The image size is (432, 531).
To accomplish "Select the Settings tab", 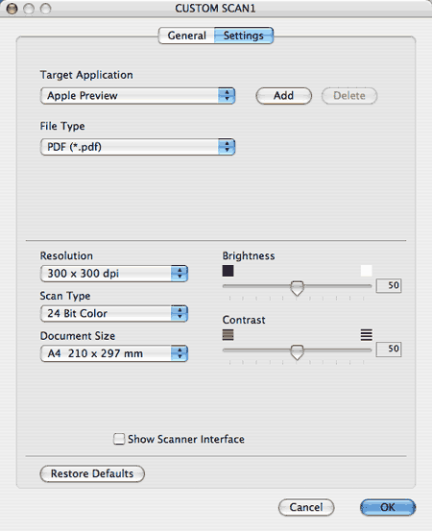I will tap(244, 36).
